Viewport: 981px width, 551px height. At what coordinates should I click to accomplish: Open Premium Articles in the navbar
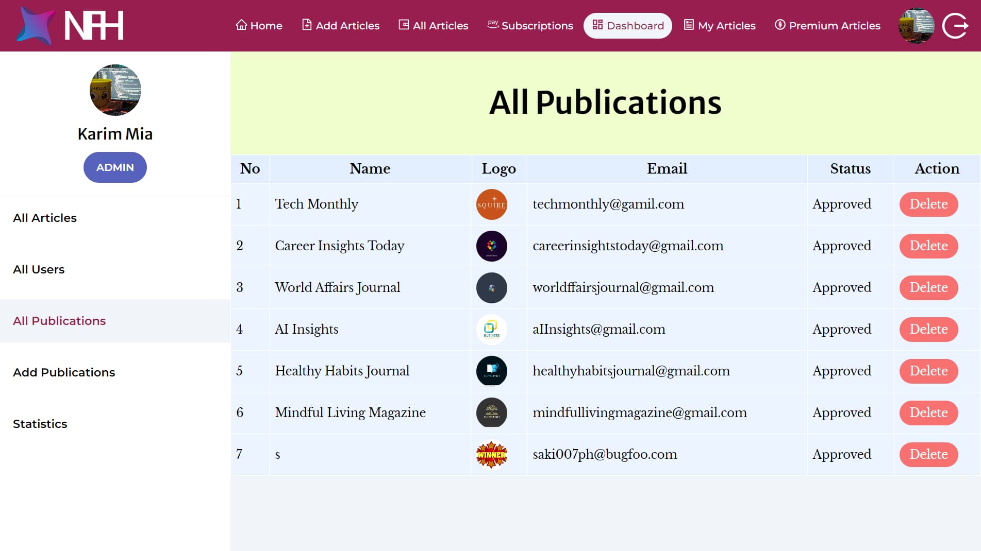pos(827,26)
